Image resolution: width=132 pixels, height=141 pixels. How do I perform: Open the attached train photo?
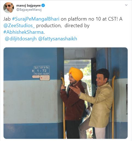click(x=65, y=93)
